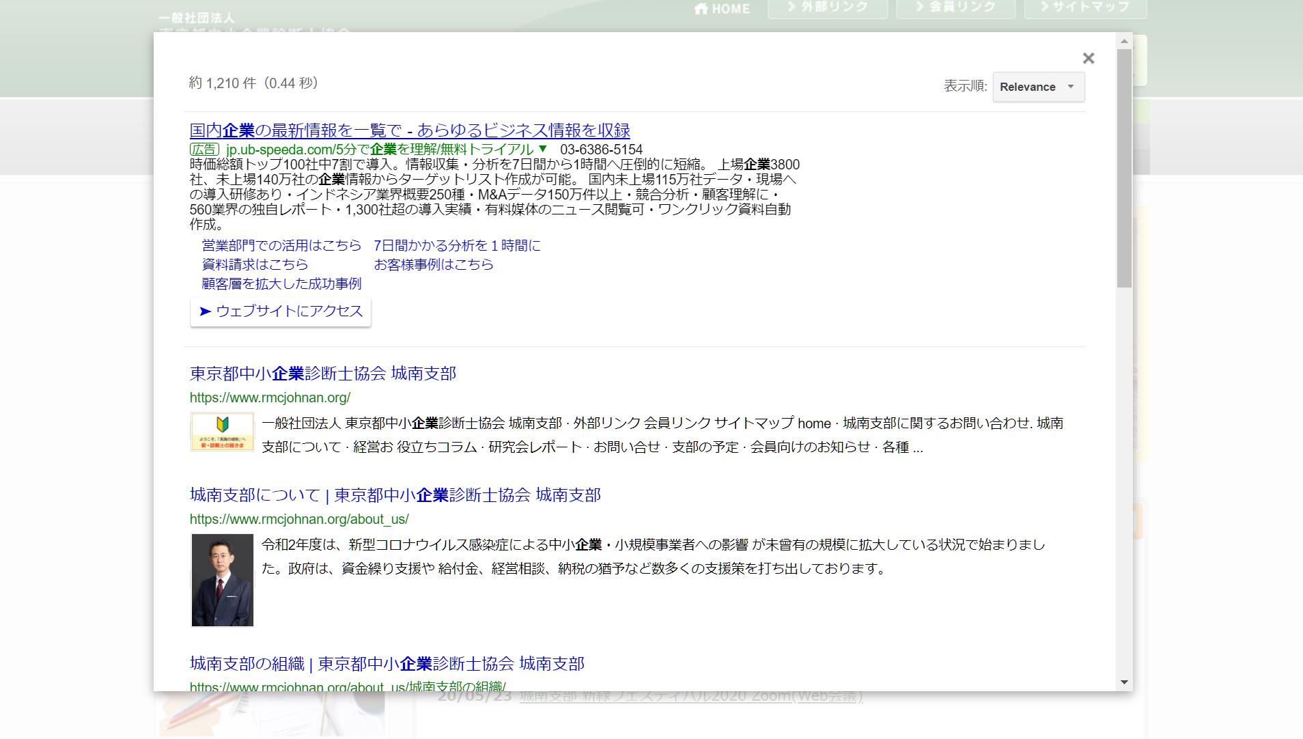The image size is (1303, 739).
Task: Open 営業部門での活用はこちら sitelink
Action: (x=281, y=245)
